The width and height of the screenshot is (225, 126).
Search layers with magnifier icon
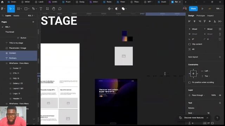[x=2, y=15]
